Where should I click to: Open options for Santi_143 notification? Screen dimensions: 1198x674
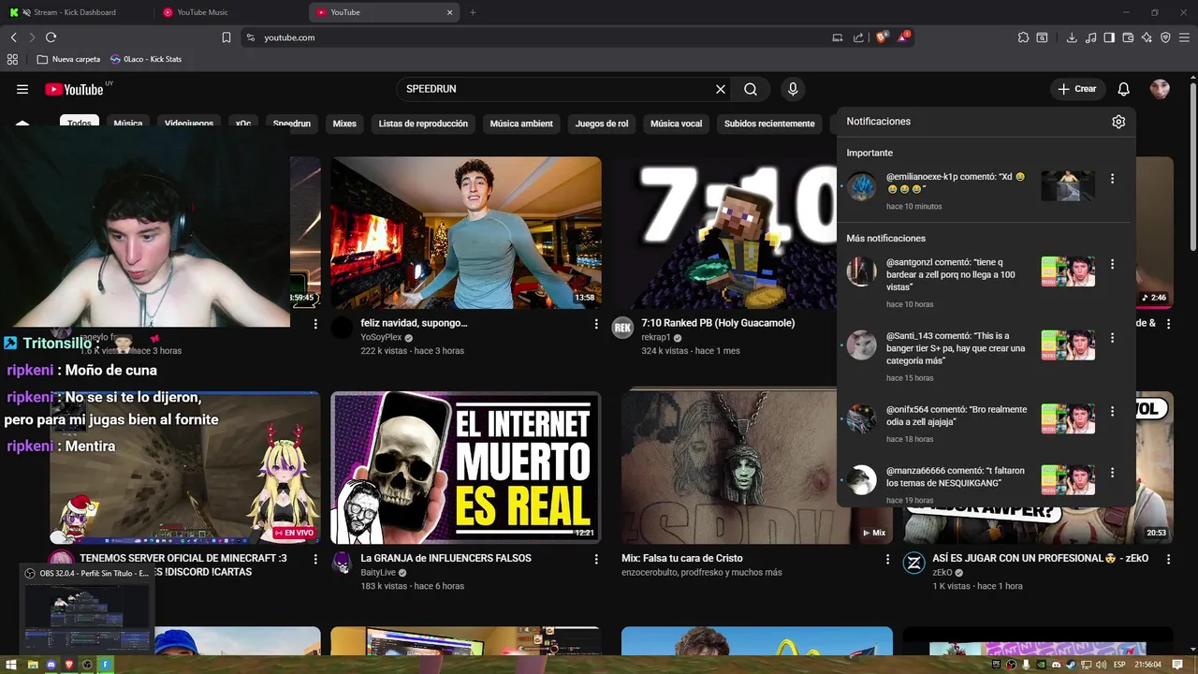1112,337
